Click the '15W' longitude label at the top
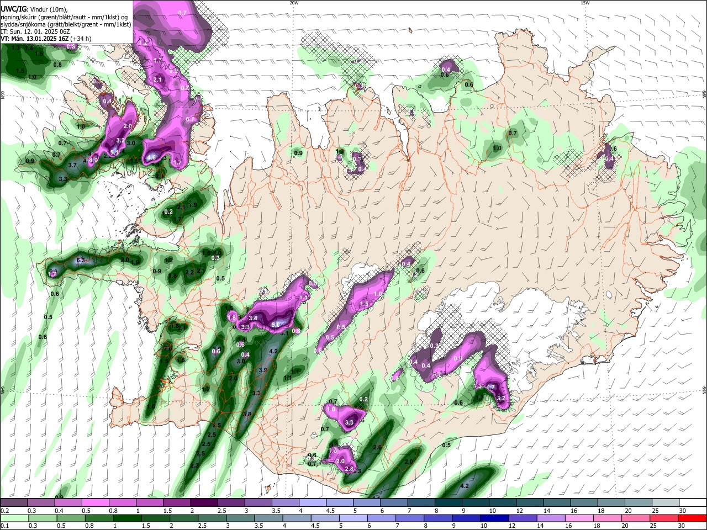Image resolution: width=707 pixels, height=530 pixels. tap(585, 3)
